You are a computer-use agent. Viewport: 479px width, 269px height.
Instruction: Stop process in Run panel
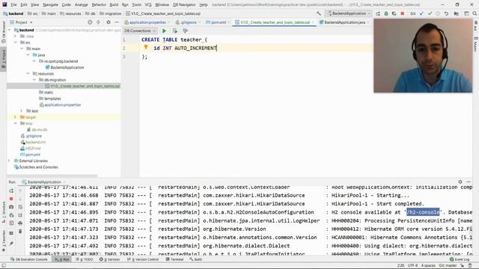click(x=11, y=199)
